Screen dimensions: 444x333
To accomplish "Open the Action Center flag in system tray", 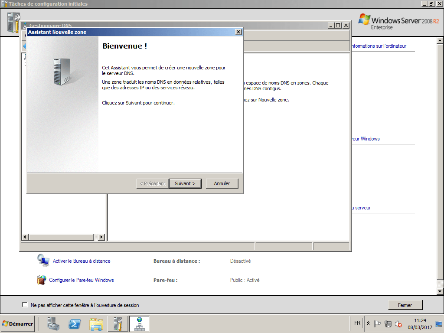I will [x=378, y=323].
